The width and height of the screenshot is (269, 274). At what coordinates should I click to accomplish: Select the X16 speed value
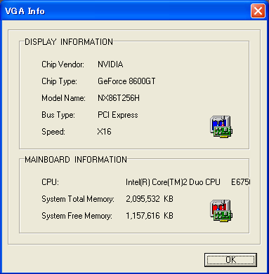coord(105,132)
